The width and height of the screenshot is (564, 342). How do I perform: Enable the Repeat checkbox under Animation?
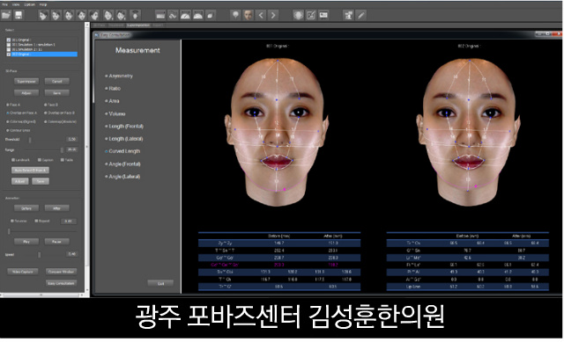click(x=36, y=221)
